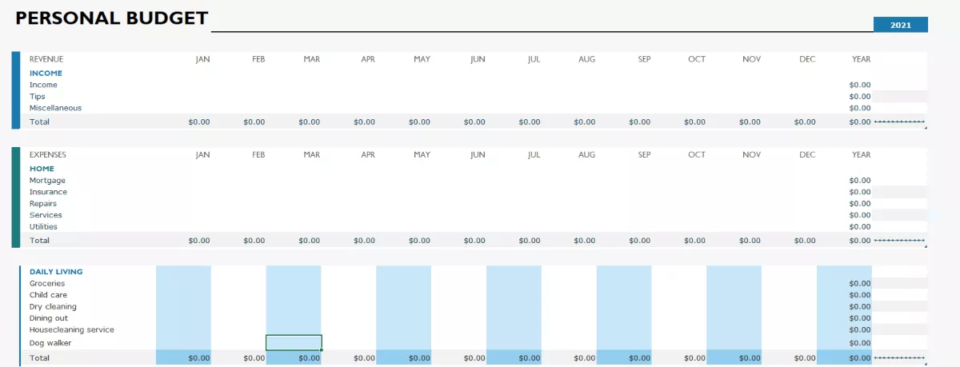The height and width of the screenshot is (367, 960).
Task: Click the fill handle of selected cell
Action: click(x=322, y=349)
